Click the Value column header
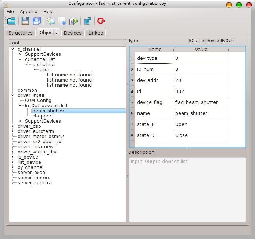255x239 pixels. pos(201,50)
